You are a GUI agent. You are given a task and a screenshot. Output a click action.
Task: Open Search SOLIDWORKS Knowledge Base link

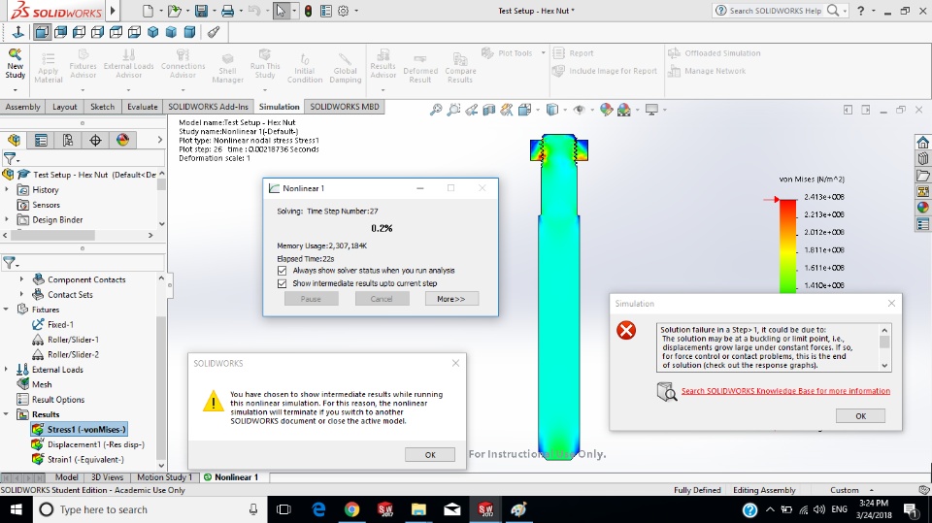785,391
